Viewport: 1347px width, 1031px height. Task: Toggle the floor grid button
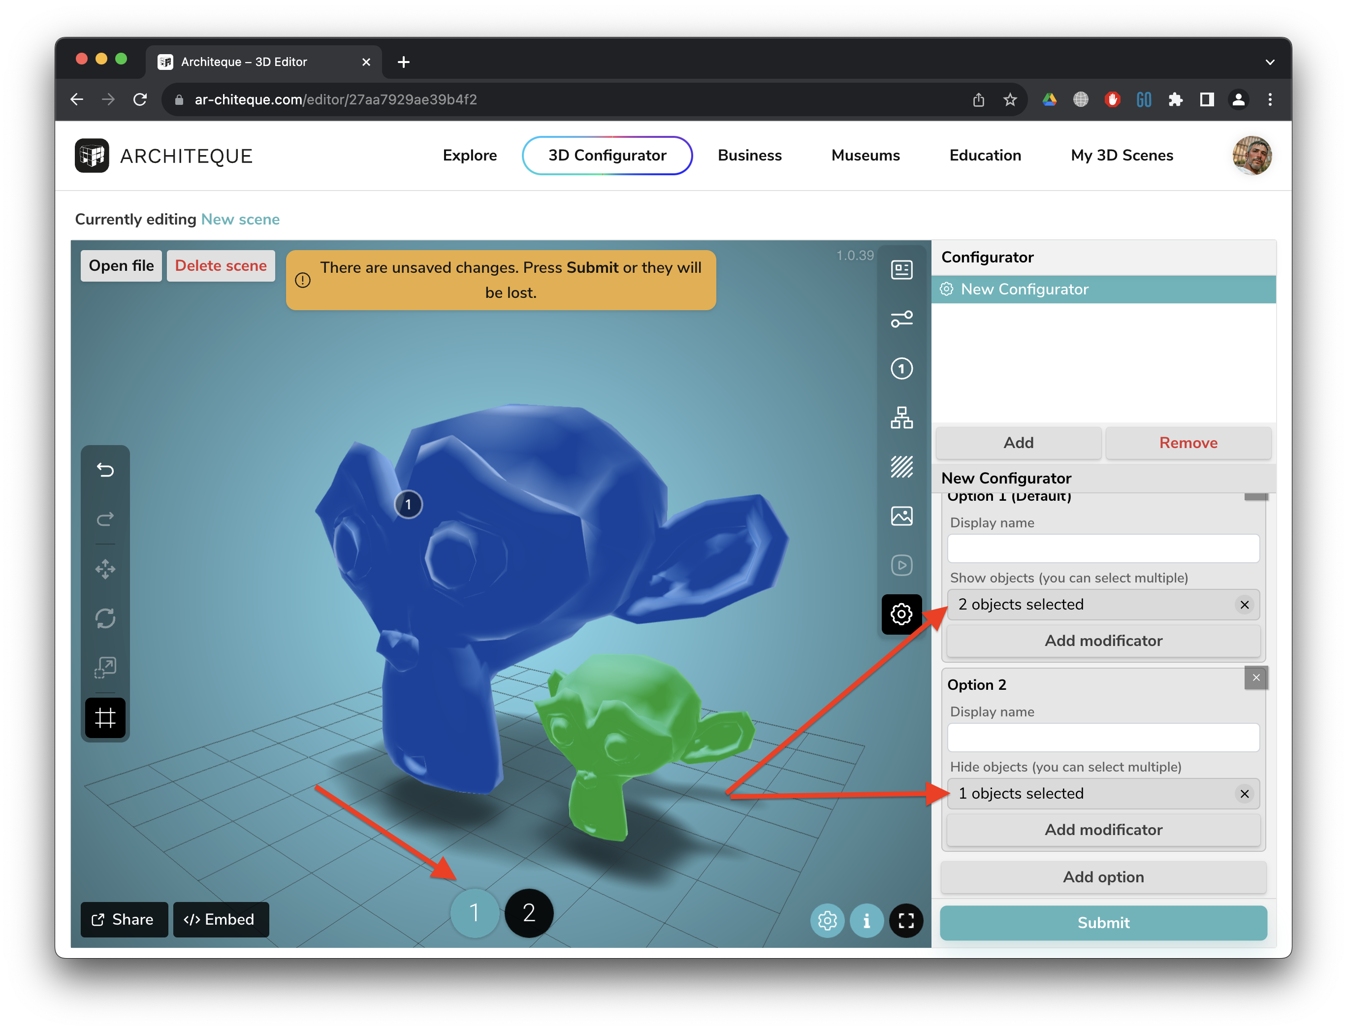click(105, 717)
